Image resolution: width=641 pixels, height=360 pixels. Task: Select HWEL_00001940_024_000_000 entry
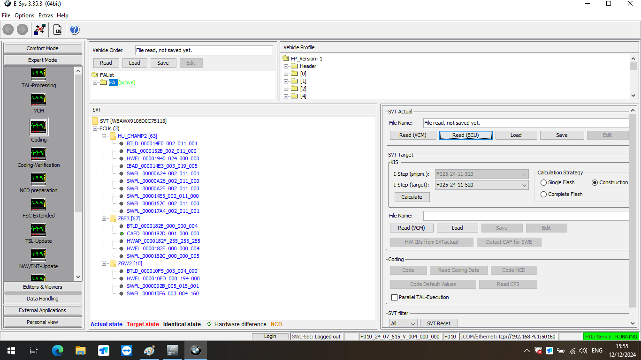(163, 158)
